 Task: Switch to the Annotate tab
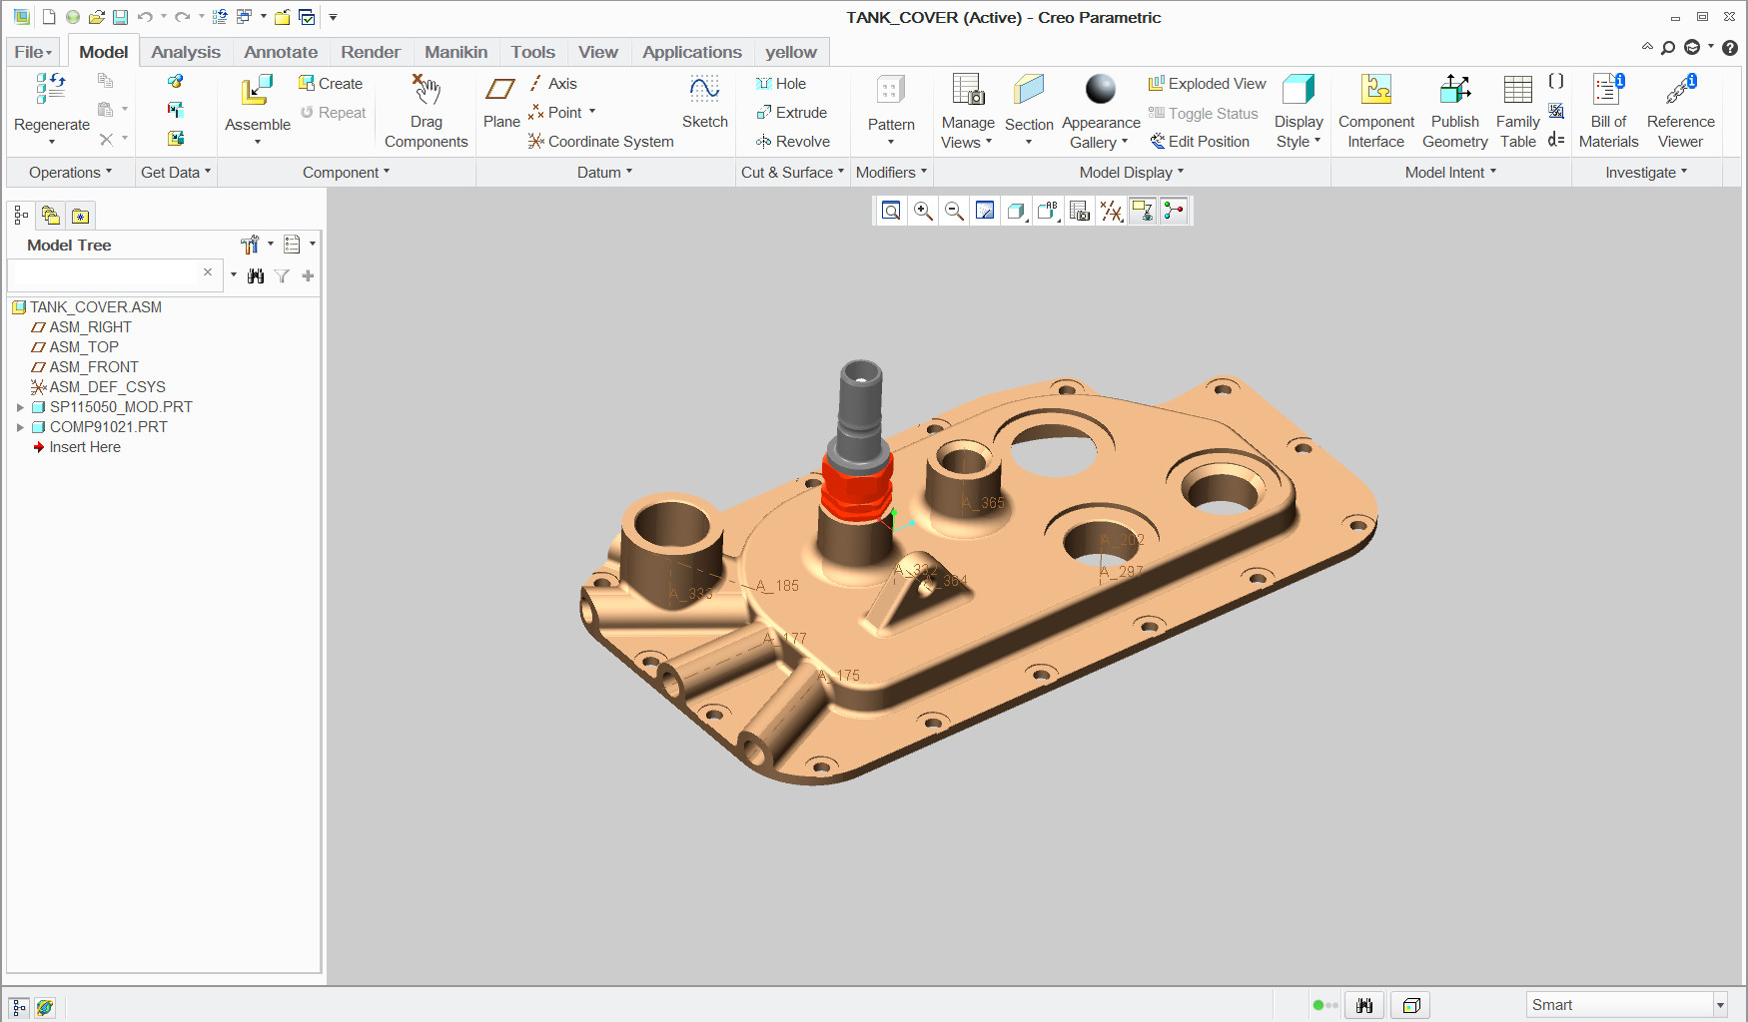point(281,52)
